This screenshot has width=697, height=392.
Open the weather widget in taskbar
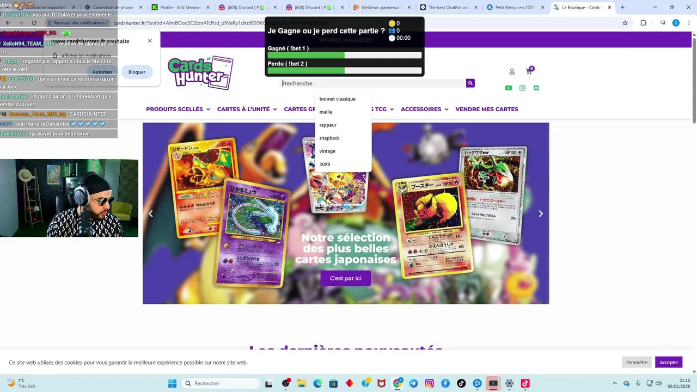coord(21,383)
